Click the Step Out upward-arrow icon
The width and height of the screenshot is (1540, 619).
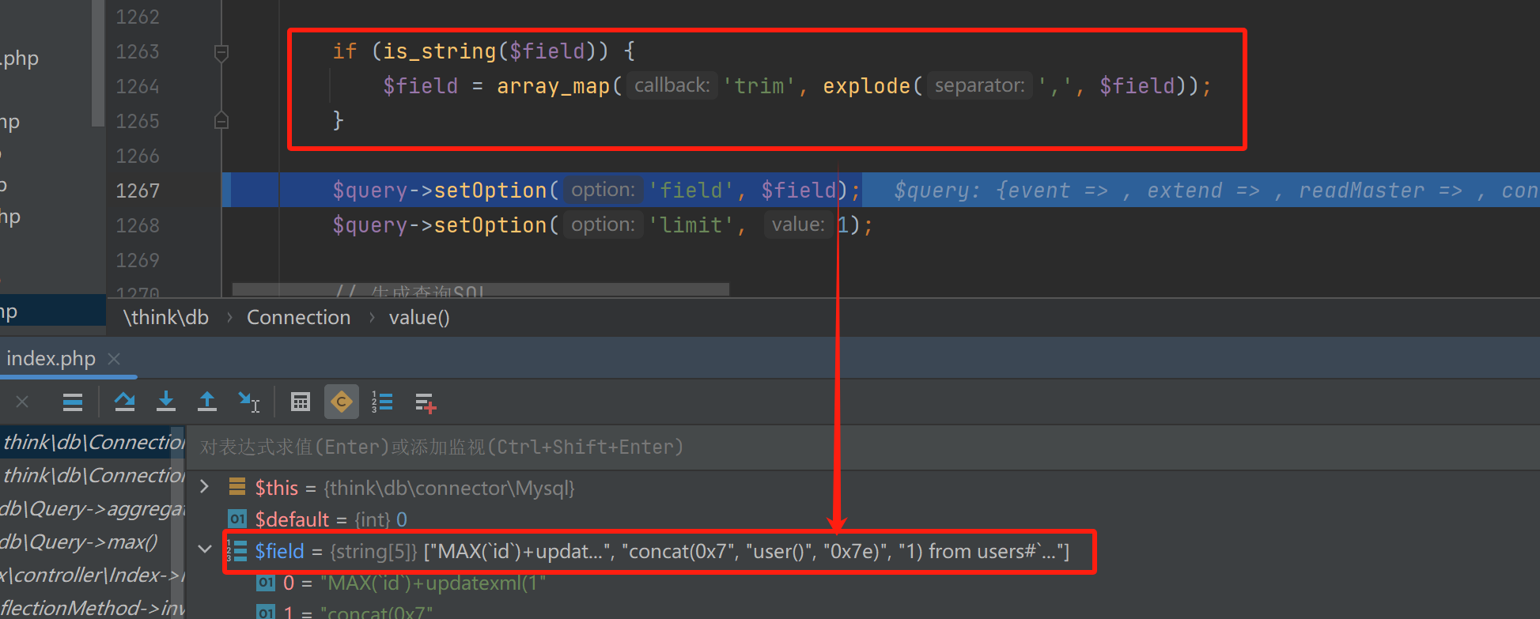point(207,402)
